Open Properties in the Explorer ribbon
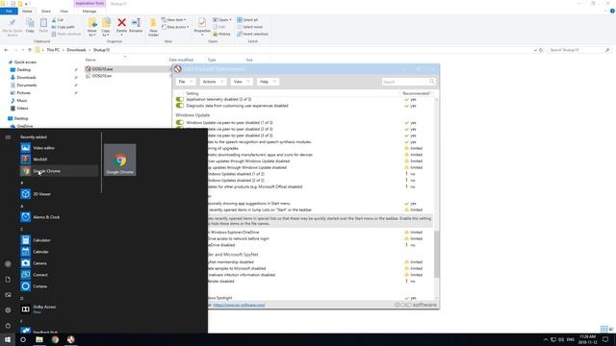The height and width of the screenshot is (346, 616). [x=202, y=26]
